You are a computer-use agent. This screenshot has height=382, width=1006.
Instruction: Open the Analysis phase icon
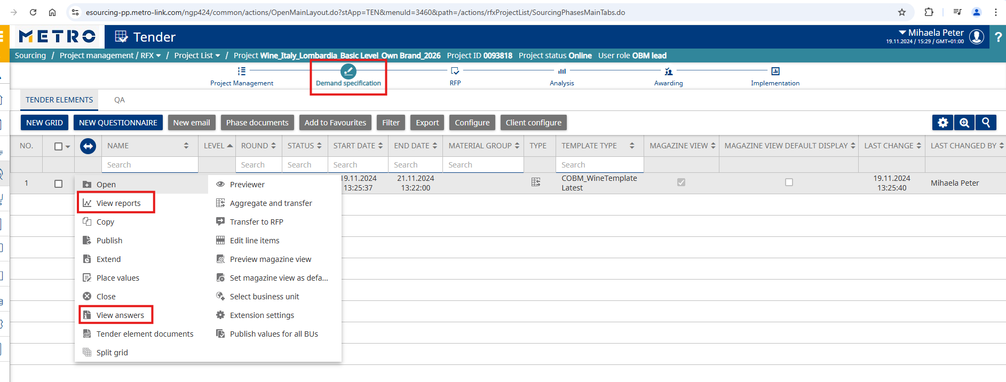(x=562, y=71)
